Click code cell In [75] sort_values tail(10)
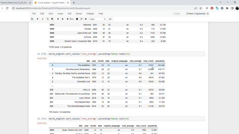The height and width of the screenshot is (134, 239). (126, 119)
